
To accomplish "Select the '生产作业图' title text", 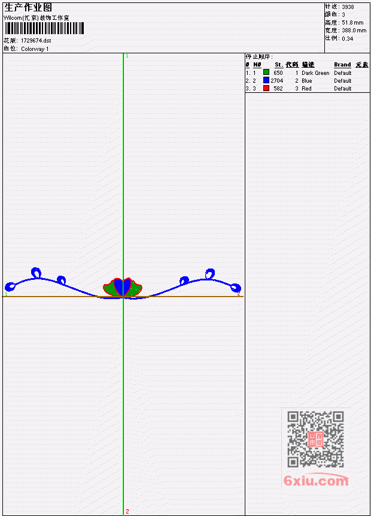I will pyautogui.click(x=28, y=7).
